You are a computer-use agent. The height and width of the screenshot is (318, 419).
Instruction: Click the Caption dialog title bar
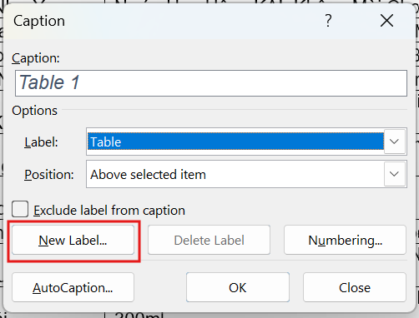[x=167, y=21]
